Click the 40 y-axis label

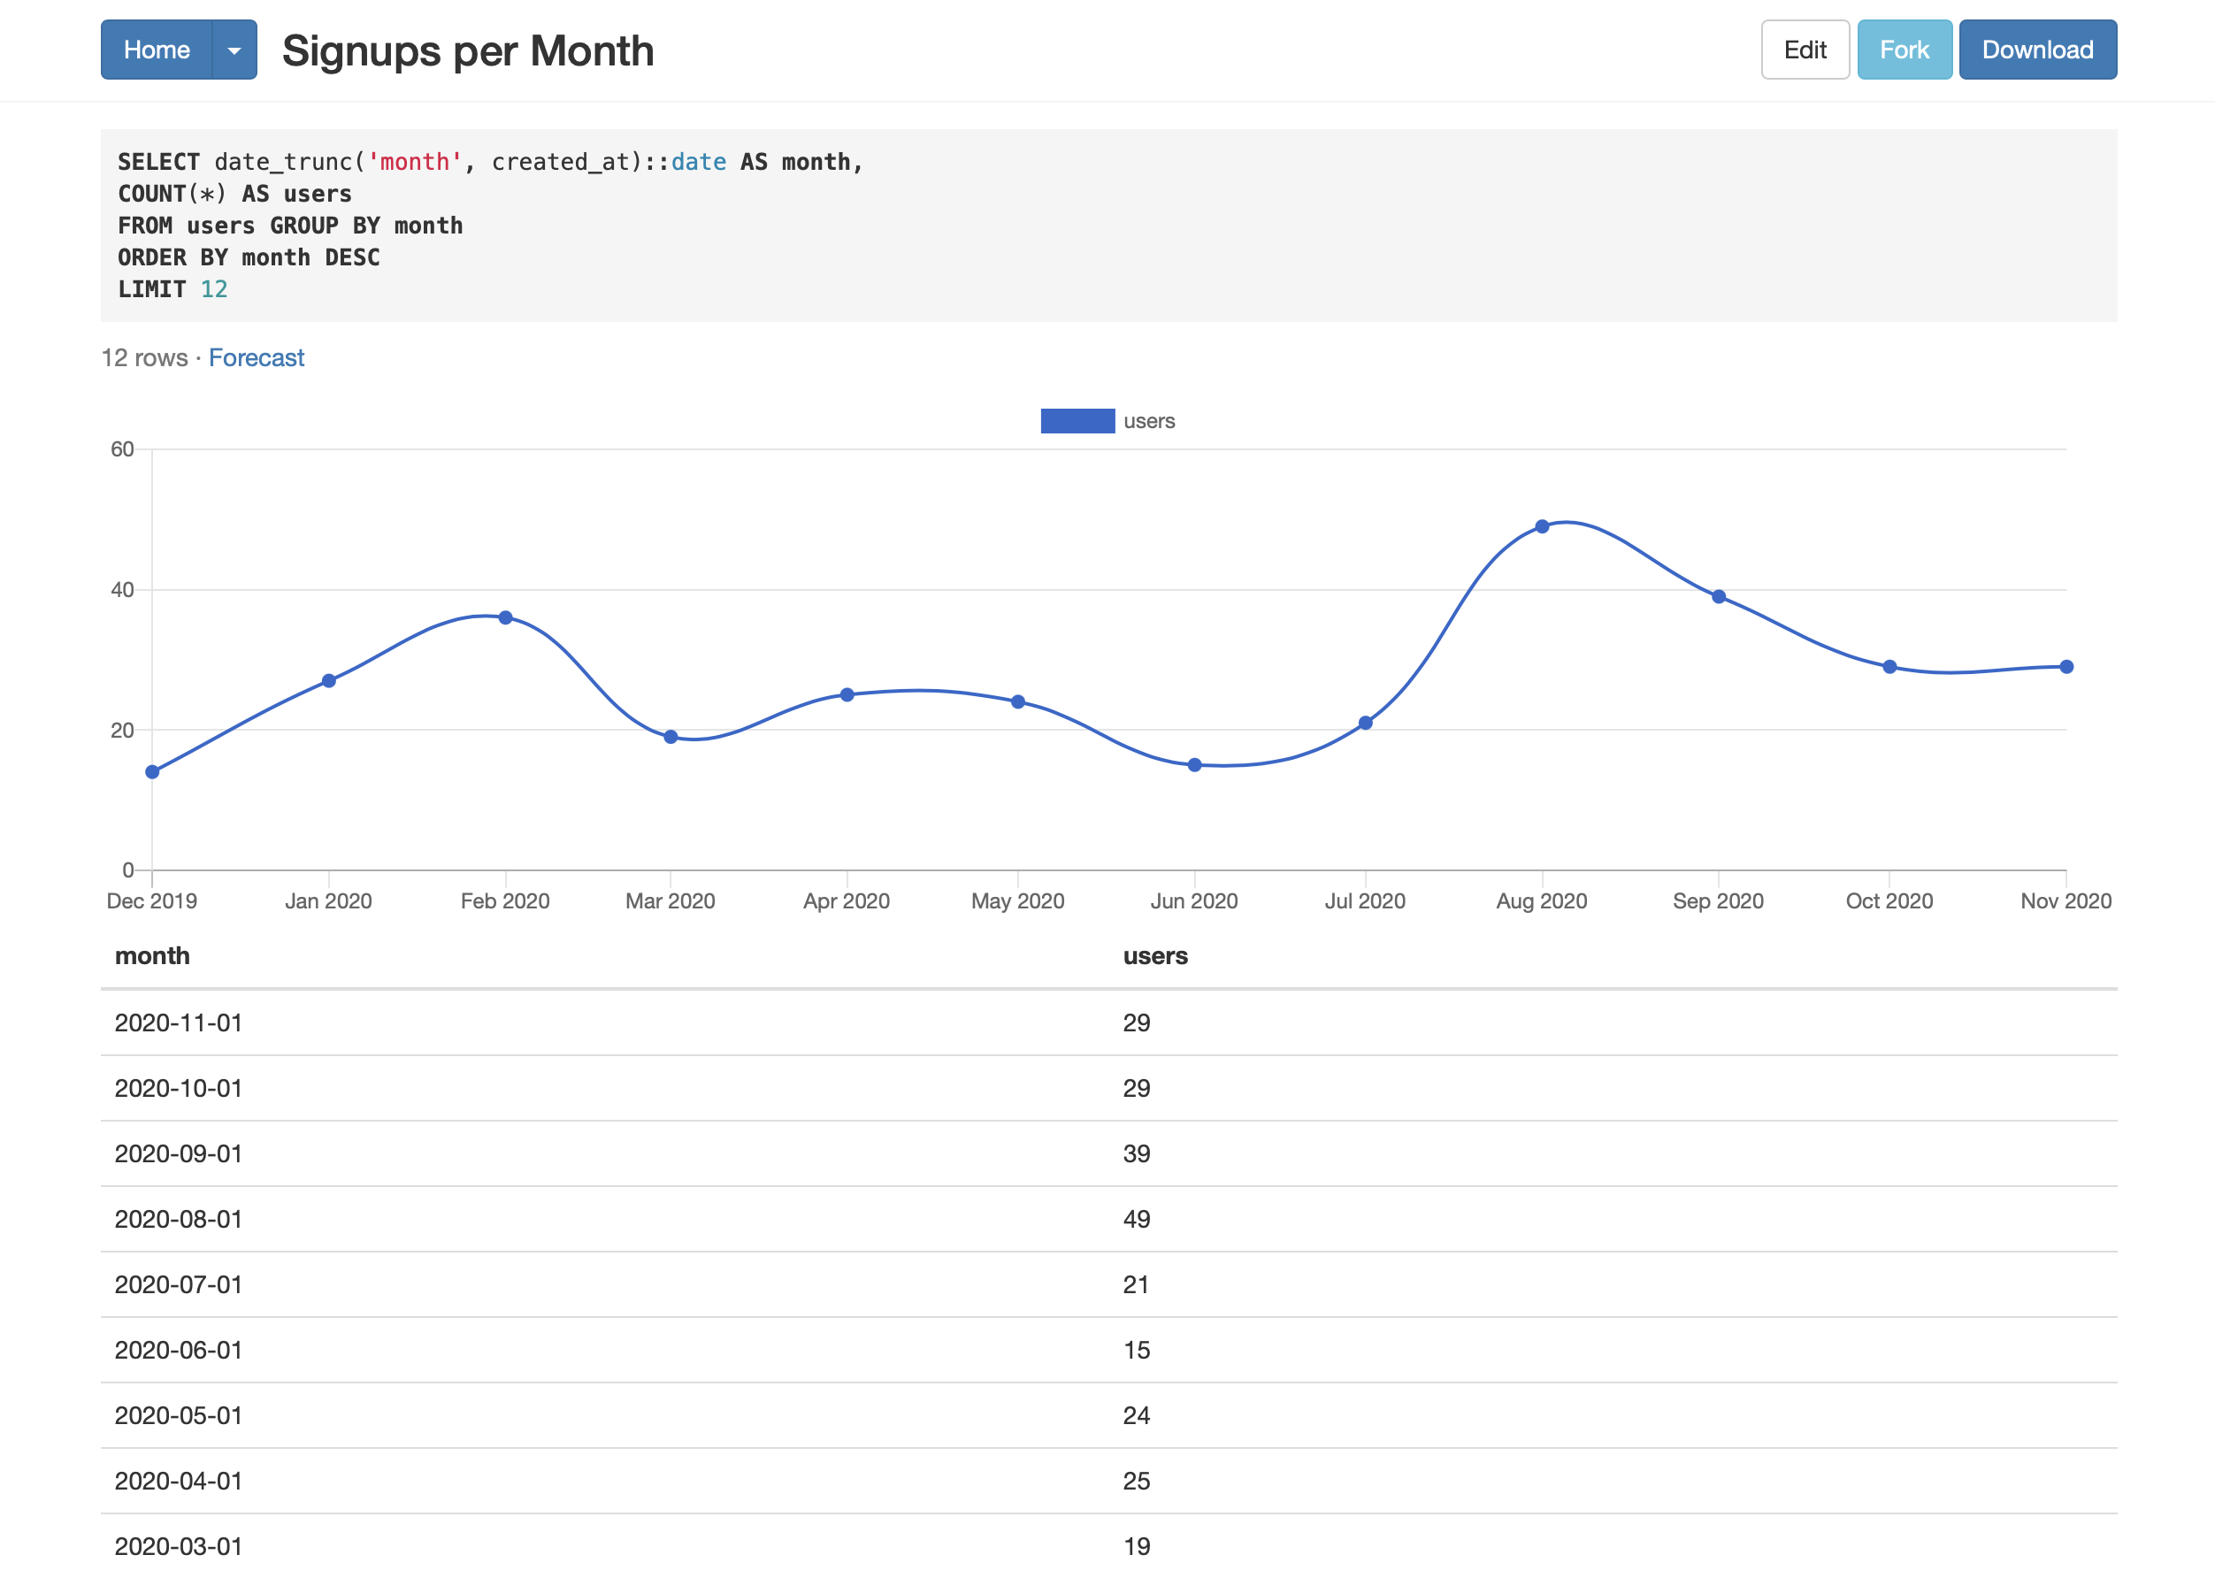point(122,590)
